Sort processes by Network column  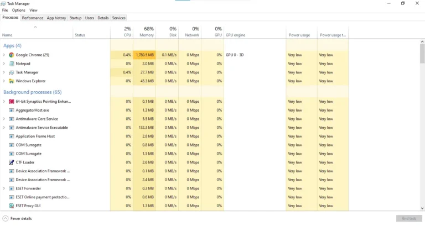point(190,32)
